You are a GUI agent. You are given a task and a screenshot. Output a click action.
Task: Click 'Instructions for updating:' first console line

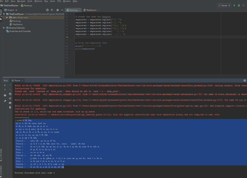(30, 89)
